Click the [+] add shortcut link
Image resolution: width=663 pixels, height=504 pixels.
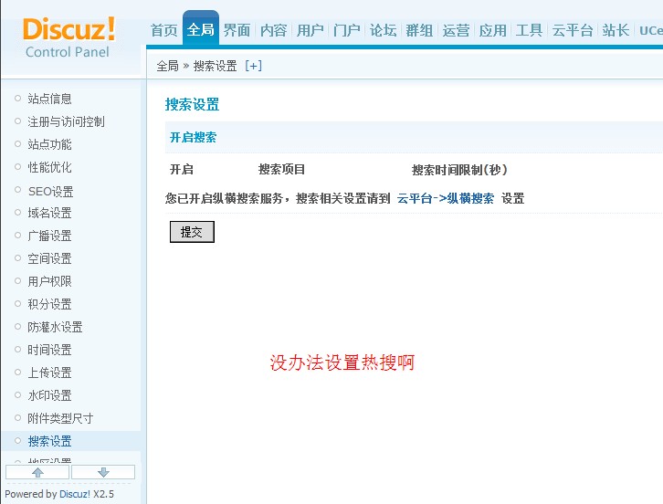coord(253,66)
